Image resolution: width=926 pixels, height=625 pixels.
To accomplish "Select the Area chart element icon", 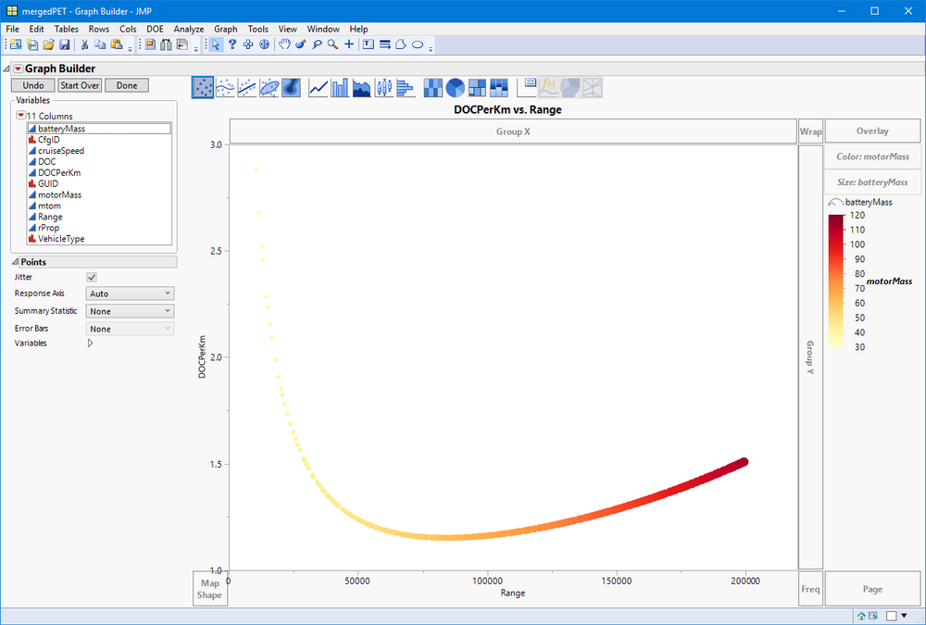I will pyautogui.click(x=361, y=88).
